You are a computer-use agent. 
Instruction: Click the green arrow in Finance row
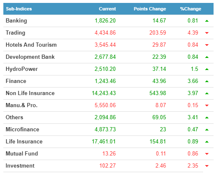click(x=207, y=81)
